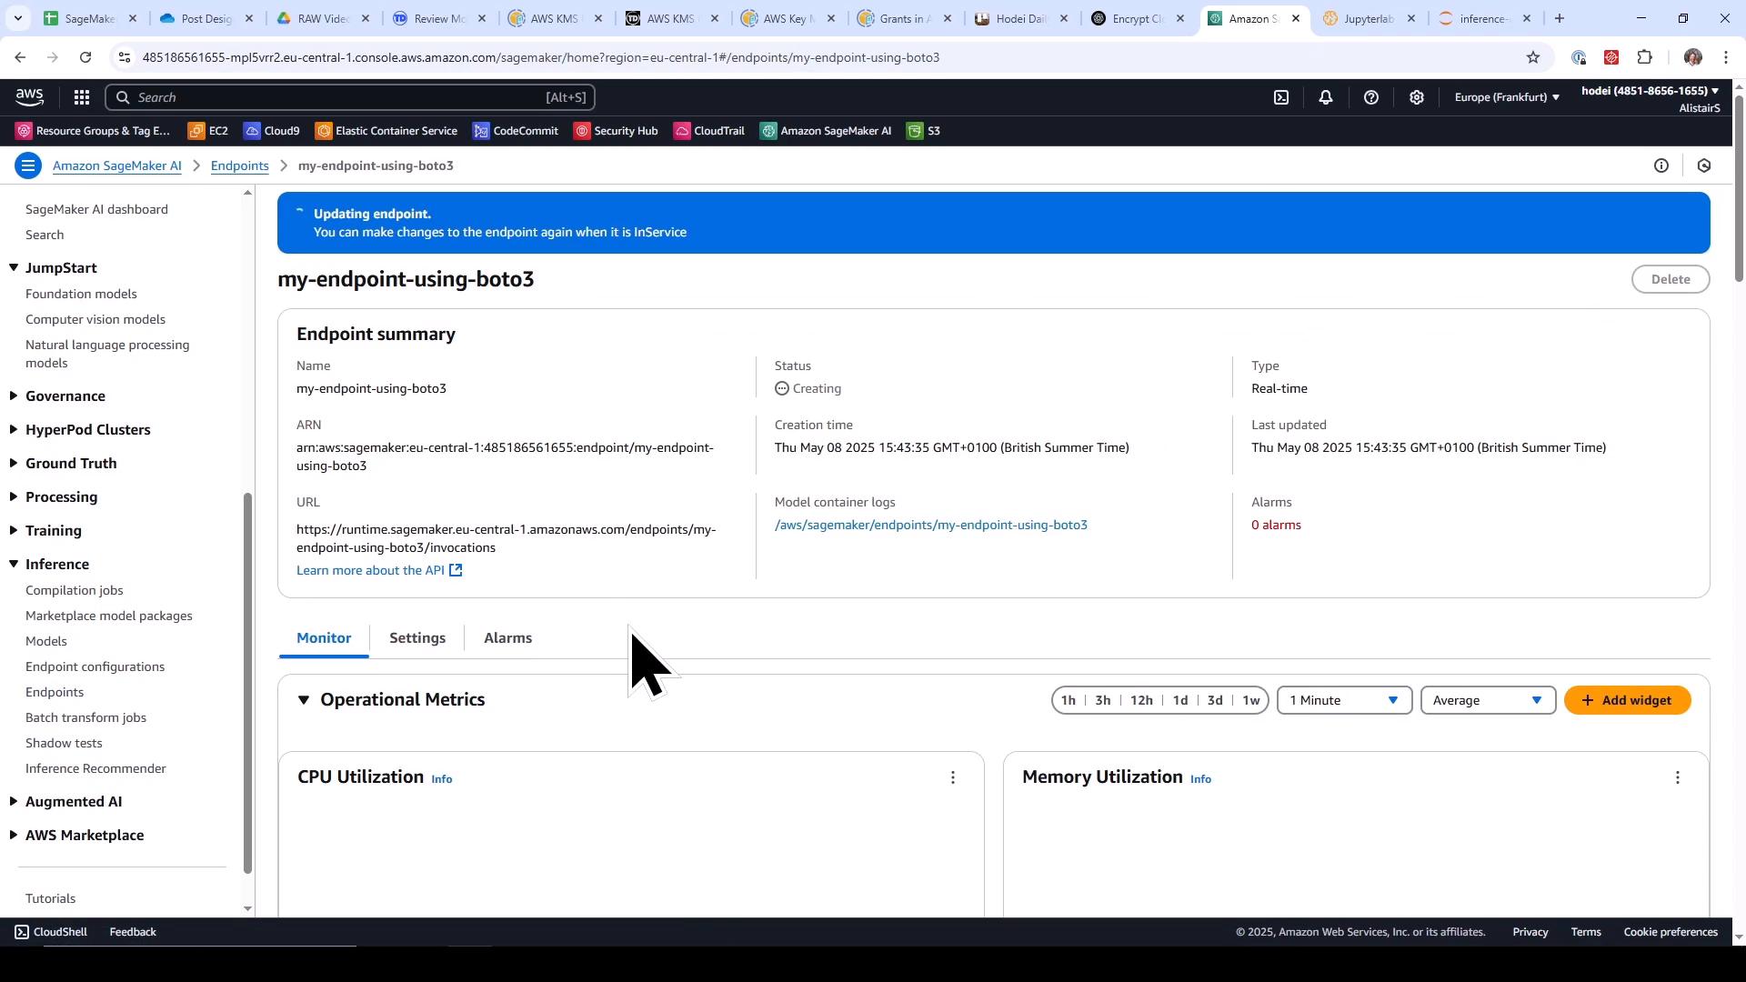Open the info panel icon
Image resolution: width=1746 pixels, height=982 pixels.
(x=1661, y=165)
